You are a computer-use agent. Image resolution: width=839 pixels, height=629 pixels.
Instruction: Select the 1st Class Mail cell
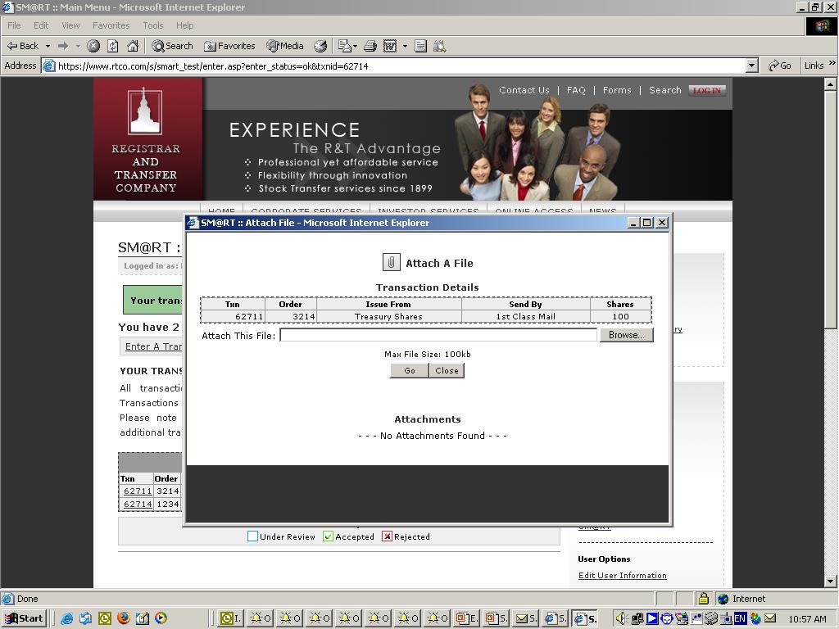pos(525,317)
